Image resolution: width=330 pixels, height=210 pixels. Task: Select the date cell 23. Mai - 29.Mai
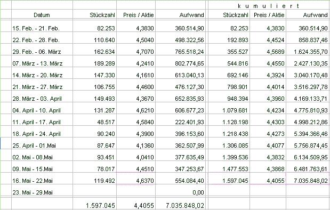(x=42, y=192)
